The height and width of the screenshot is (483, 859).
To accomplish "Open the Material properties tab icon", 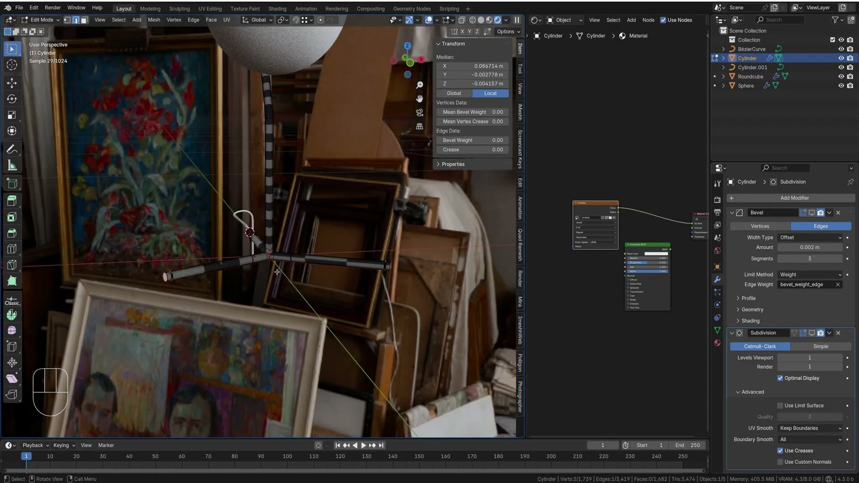I will (x=718, y=343).
